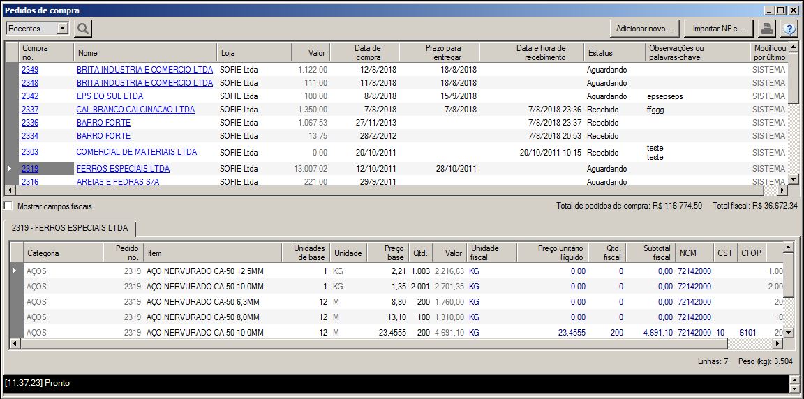Select the AÇO NERVURADO CA-50 6,3MM item row
The height and width of the screenshot is (399, 804).
(203, 302)
